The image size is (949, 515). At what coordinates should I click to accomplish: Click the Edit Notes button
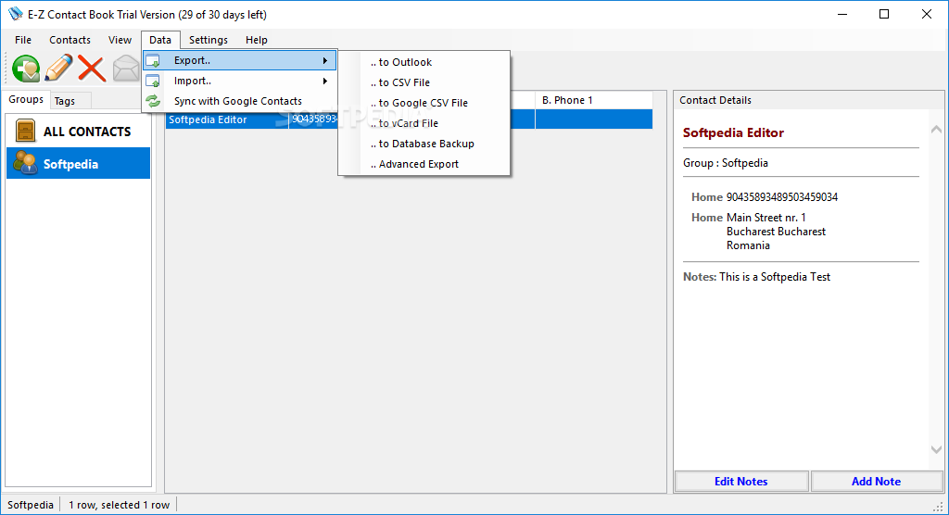click(x=741, y=482)
